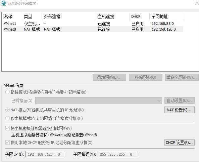The height and width of the screenshot is (162, 199).
Task: Click the 移除网络(O) button
Action: coord(145,77)
